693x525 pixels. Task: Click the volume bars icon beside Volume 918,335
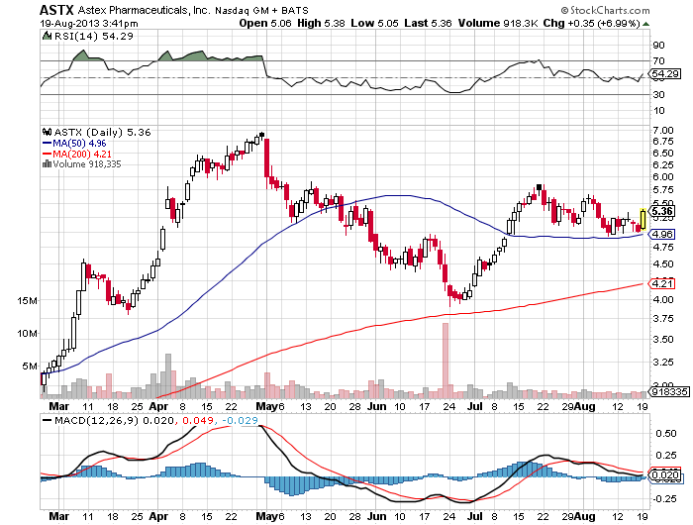pyautogui.click(x=47, y=164)
